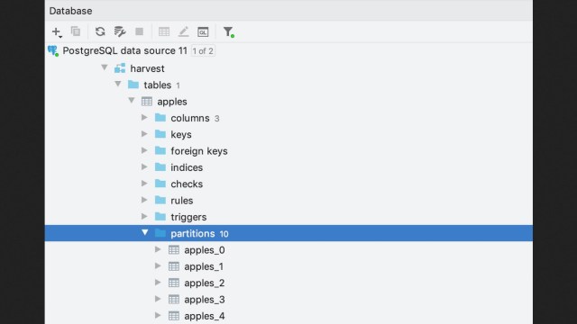Select the 'checks' row label
The height and width of the screenshot is (324, 577).
[187, 184]
